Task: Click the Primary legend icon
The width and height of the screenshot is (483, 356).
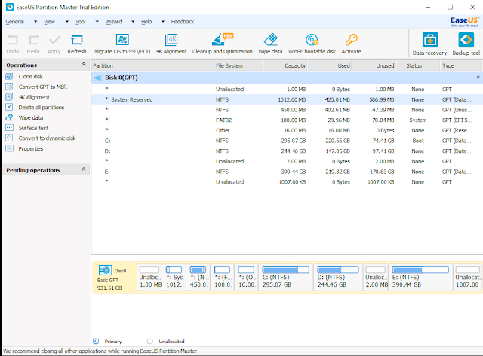Action: [x=96, y=341]
